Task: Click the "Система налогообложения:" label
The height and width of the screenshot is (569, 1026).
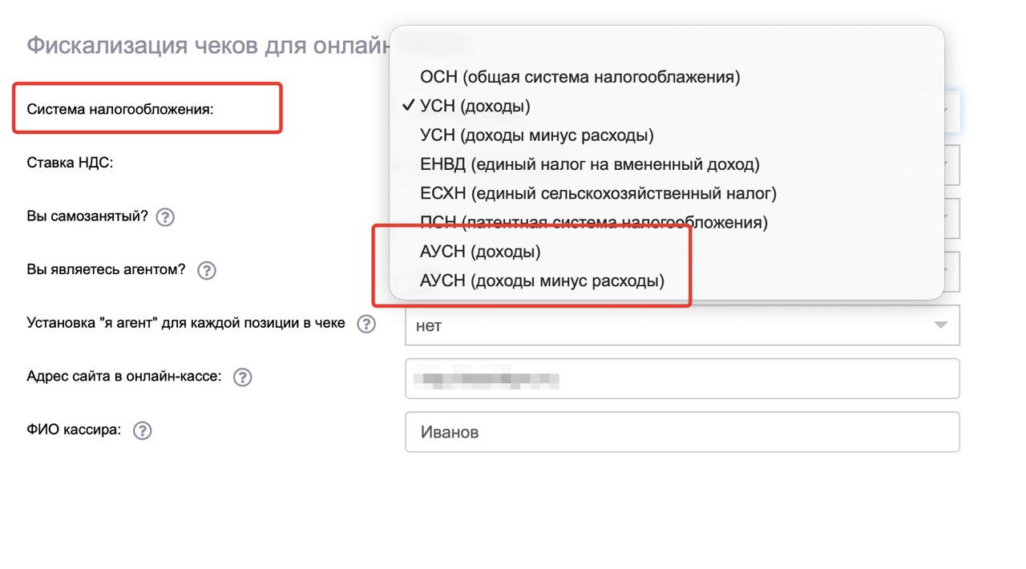Action: pos(120,109)
